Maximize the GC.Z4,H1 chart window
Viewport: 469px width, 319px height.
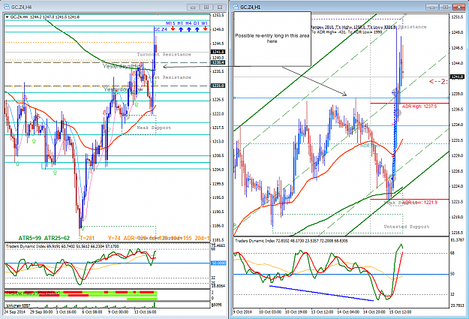coord(446,7)
